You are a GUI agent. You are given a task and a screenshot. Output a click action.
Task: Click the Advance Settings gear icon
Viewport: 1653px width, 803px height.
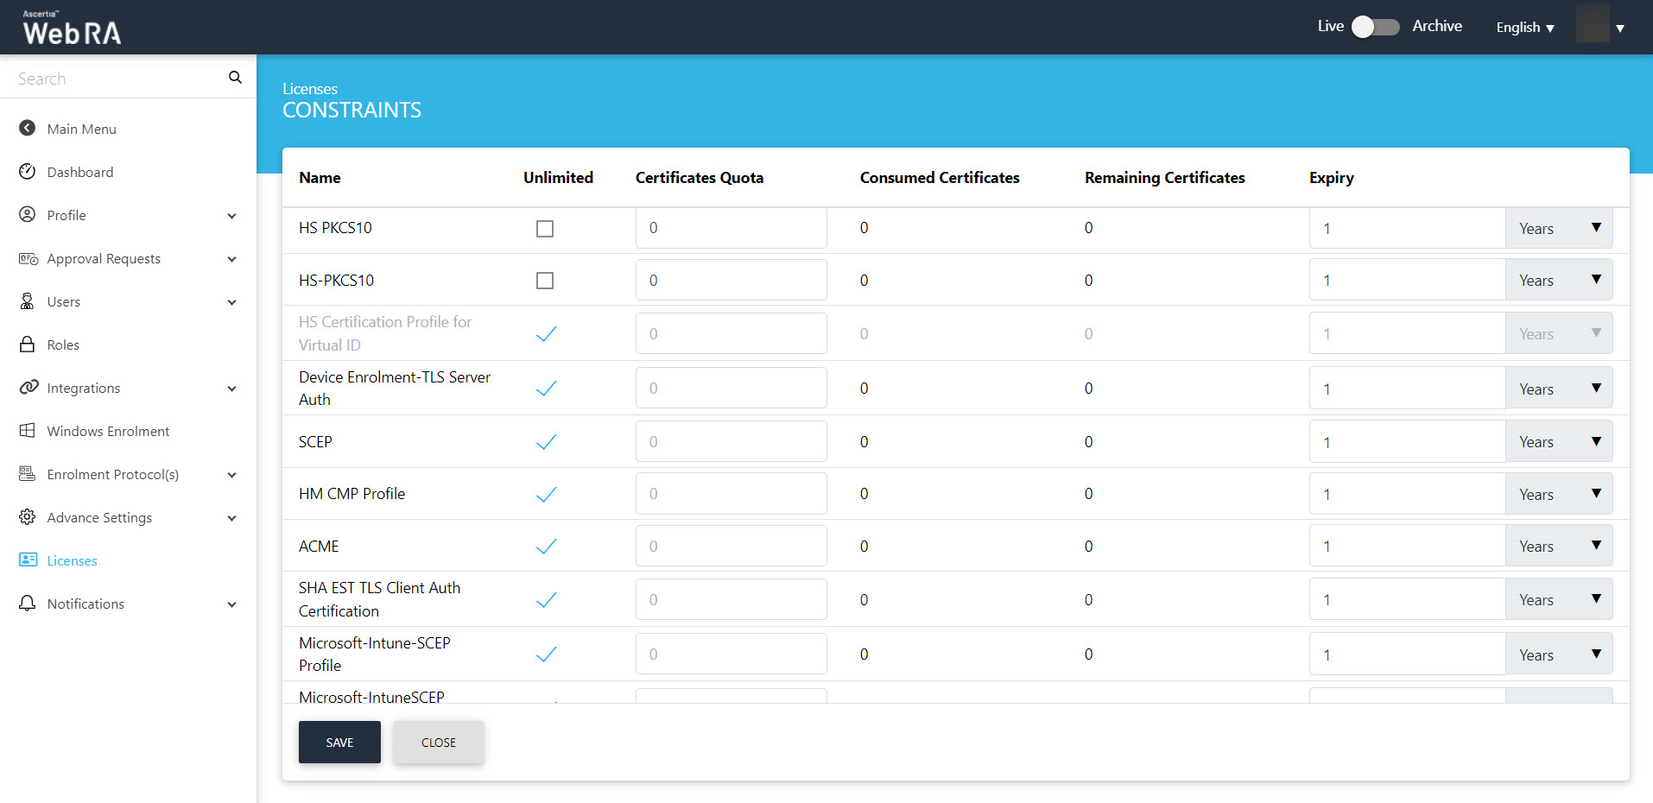[x=28, y=517]
